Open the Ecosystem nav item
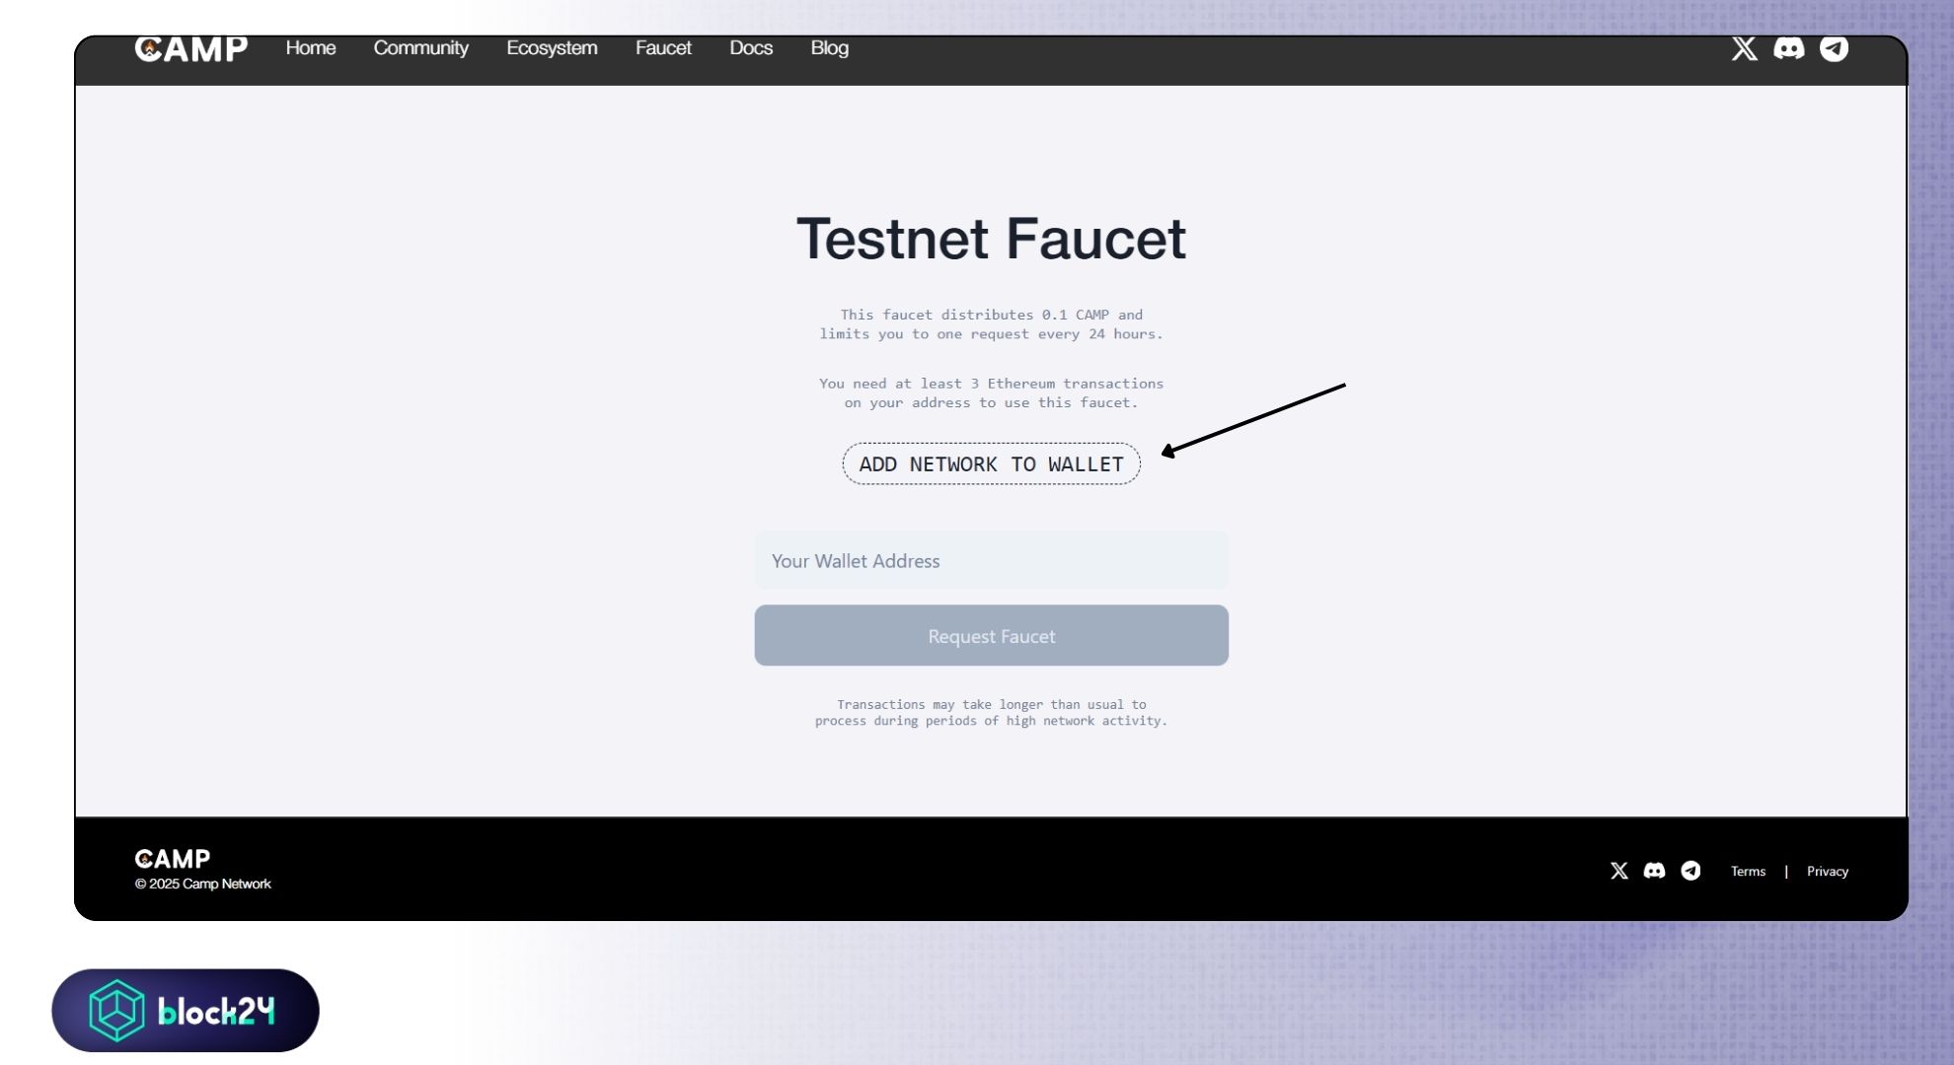 (552, 48)
